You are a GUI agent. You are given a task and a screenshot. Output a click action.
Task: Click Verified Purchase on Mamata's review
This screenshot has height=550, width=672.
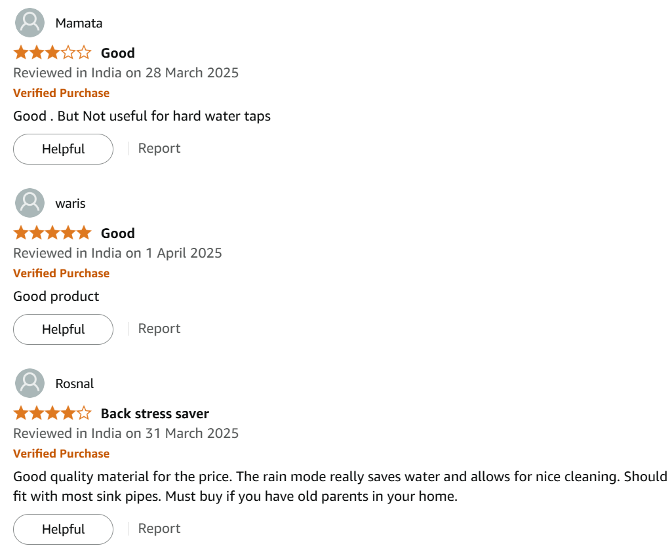click(x=61, y=93)
